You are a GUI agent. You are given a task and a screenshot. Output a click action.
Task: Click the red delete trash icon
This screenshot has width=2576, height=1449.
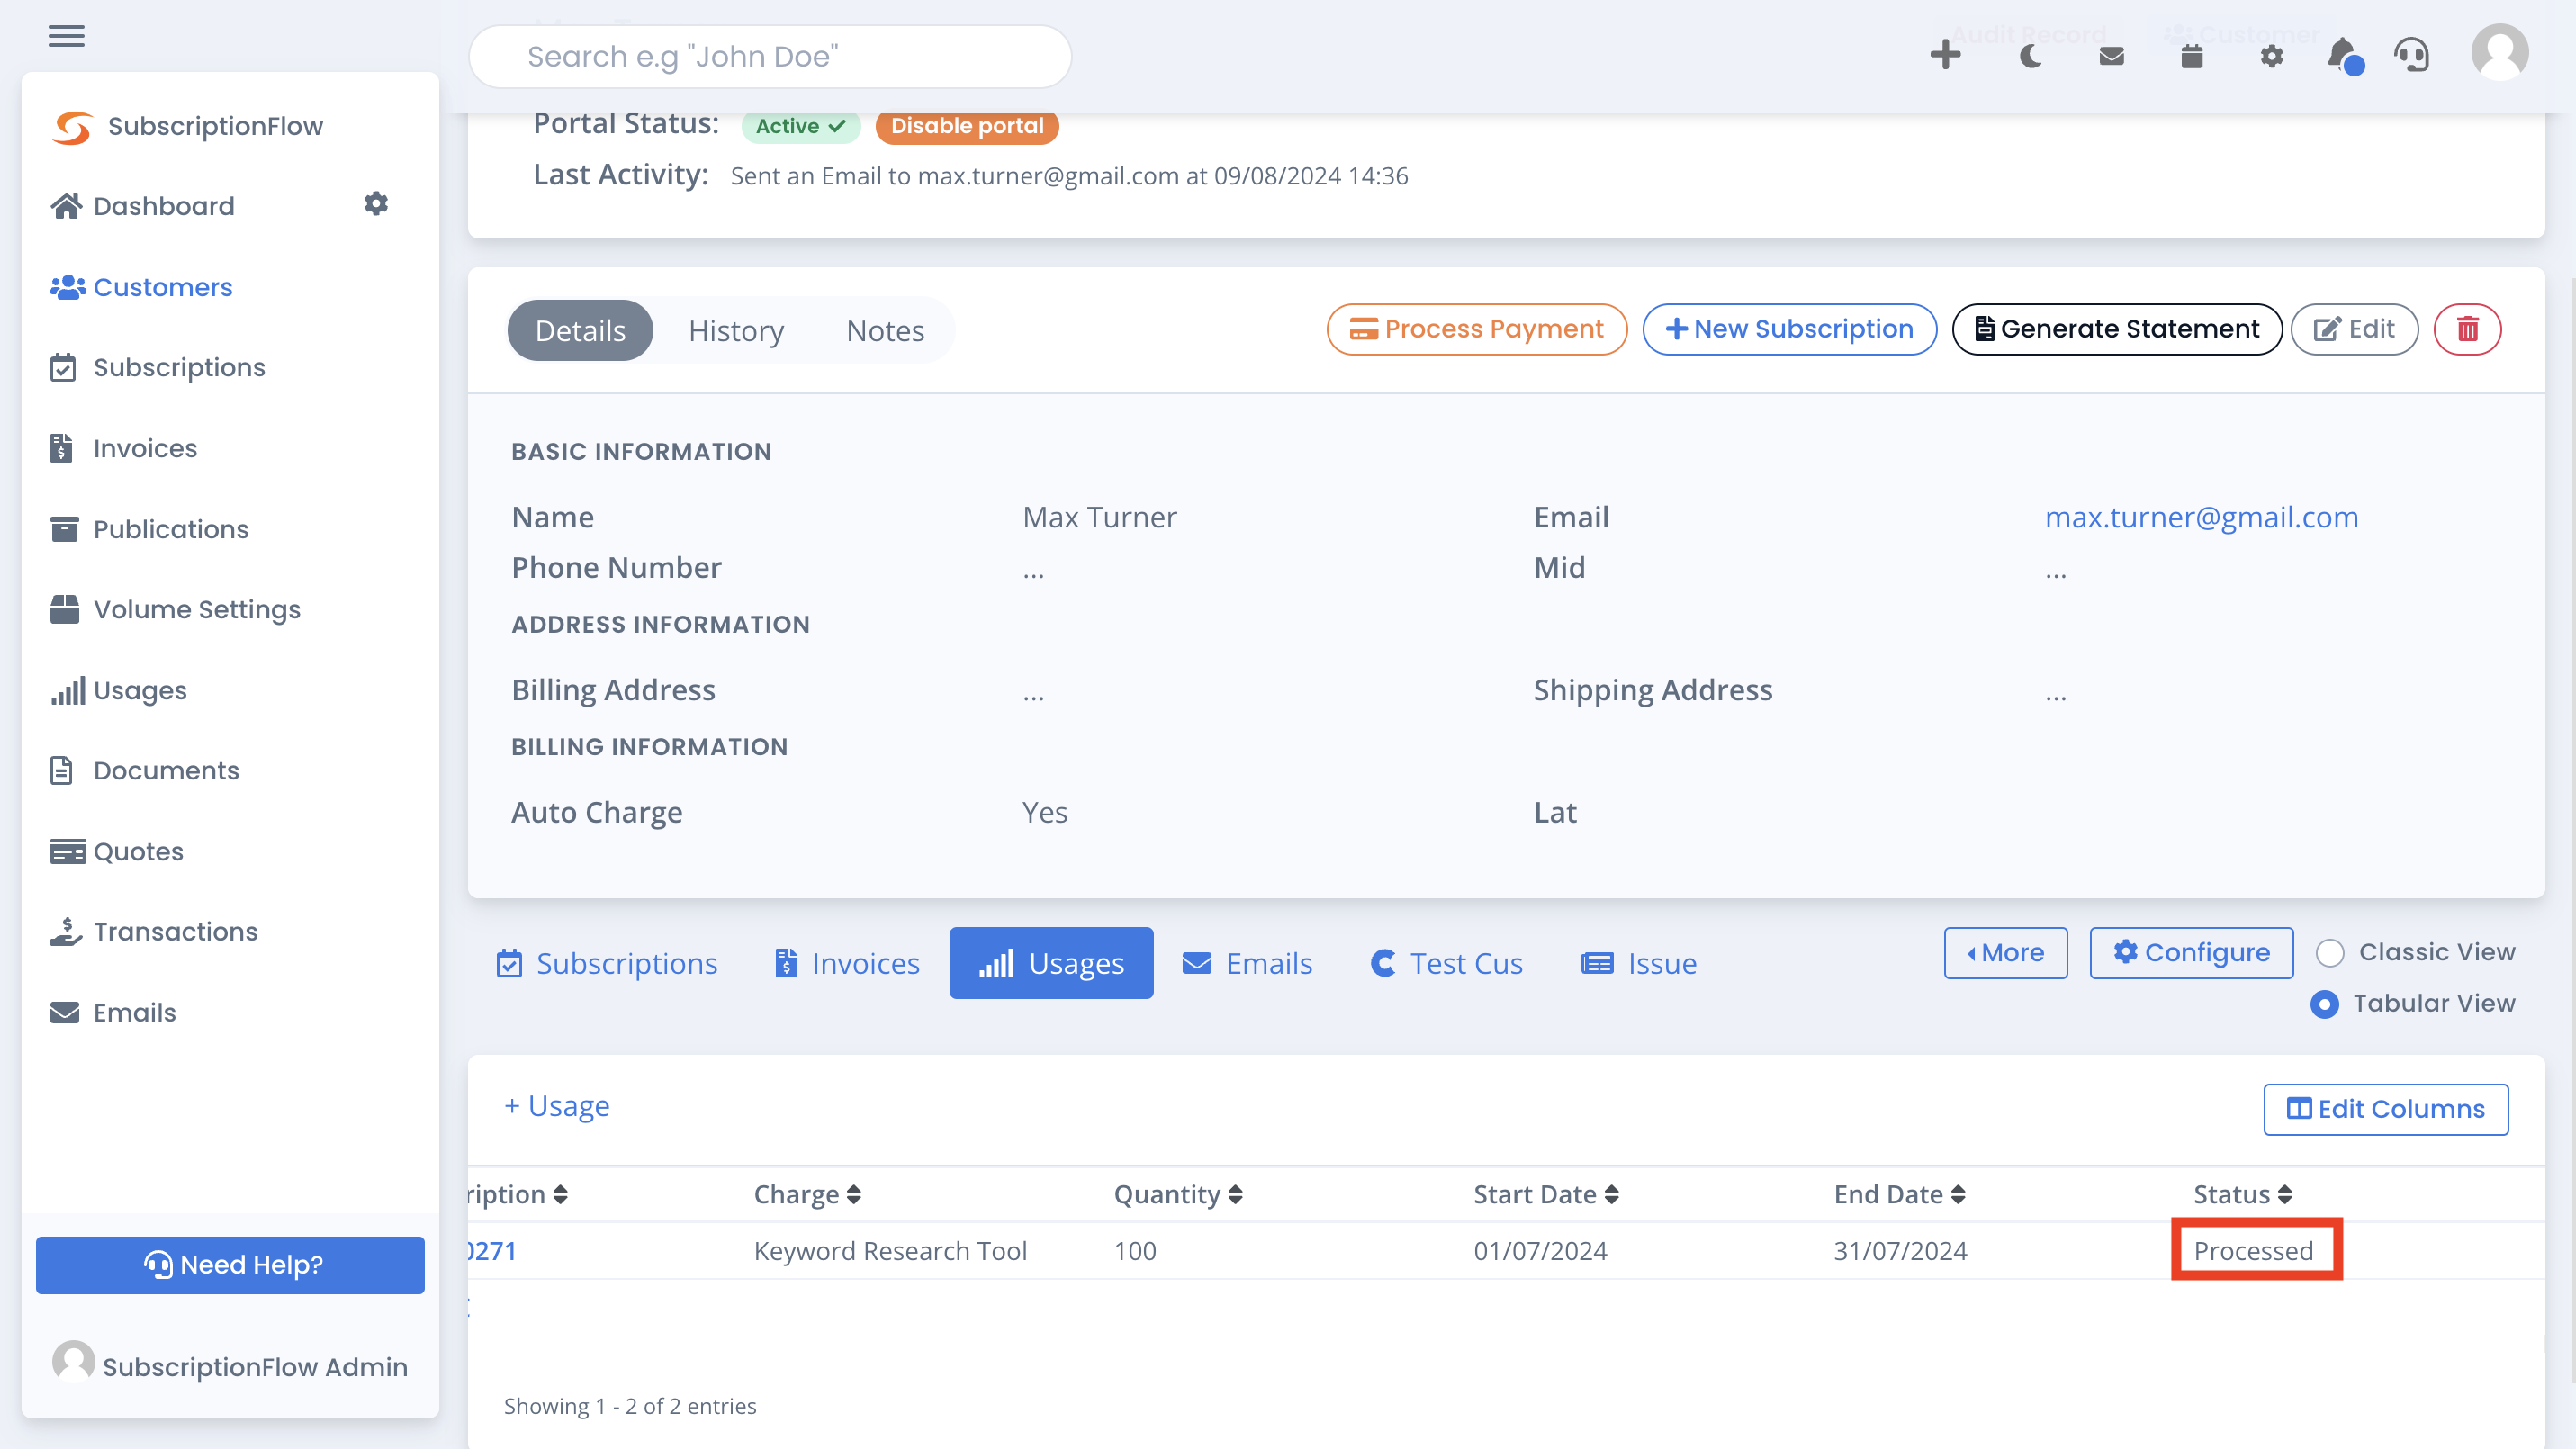[2467, 329]
